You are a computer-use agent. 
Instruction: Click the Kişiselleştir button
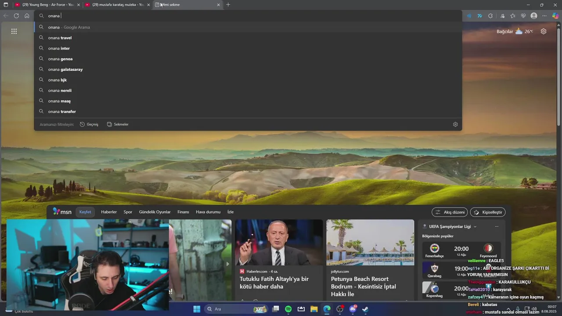tap(488, 212)
